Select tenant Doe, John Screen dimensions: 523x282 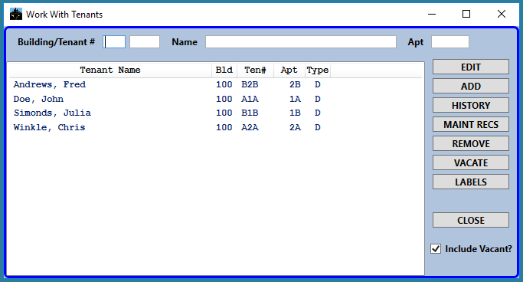coord(215,99)
